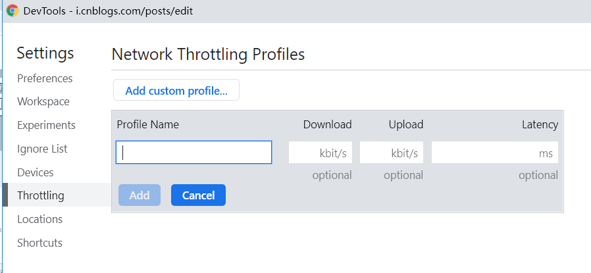Click the Upload kbit/s input box
The width and height of the screenshot is (591, 273).
tap(392, 153)
